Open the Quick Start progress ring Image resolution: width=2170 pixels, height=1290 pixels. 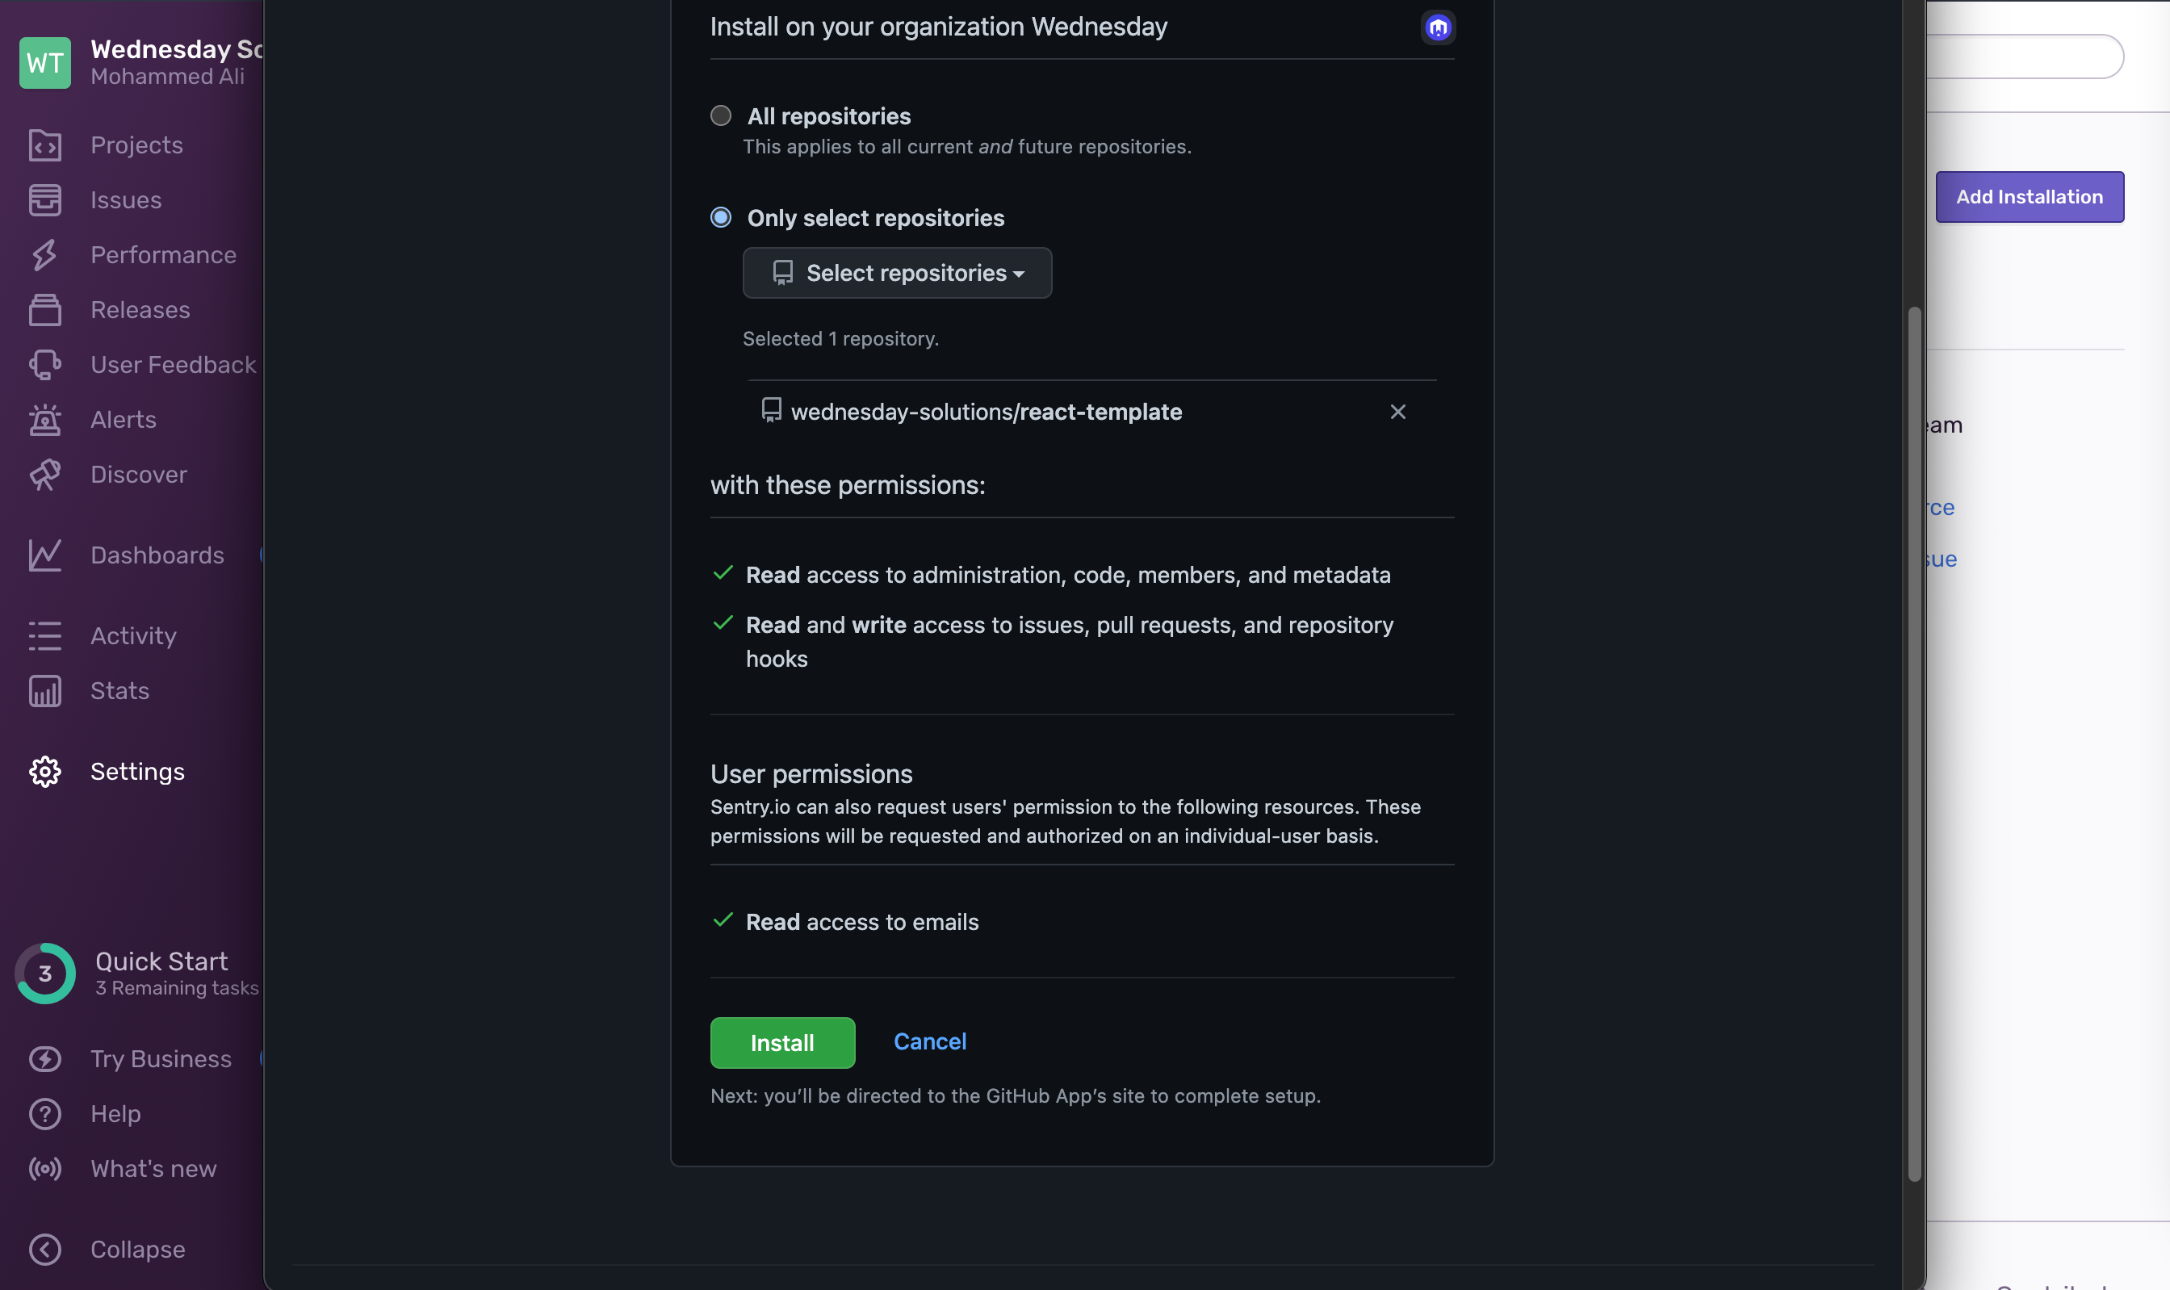[45, 974]
